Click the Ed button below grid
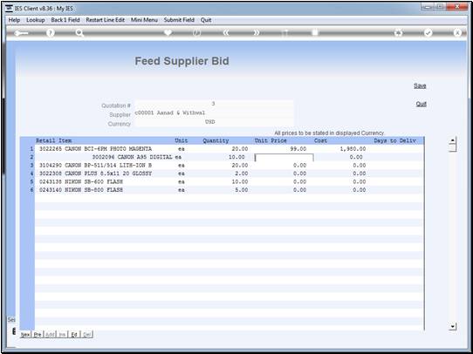The height and width of the screenshot is (354, 473). [74, 335]
